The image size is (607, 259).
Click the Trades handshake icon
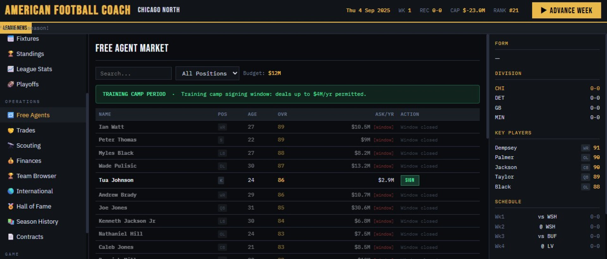click(10, 130)
